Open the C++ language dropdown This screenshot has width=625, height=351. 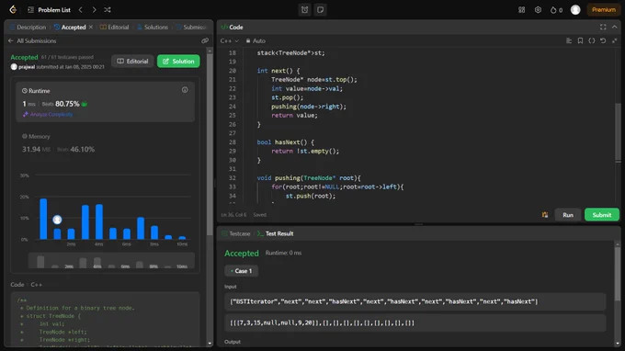(229, 40)
